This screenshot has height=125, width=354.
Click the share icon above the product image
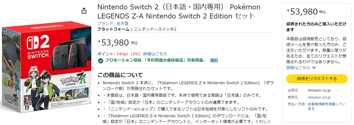pyautogui.click(x=84, y=11)
